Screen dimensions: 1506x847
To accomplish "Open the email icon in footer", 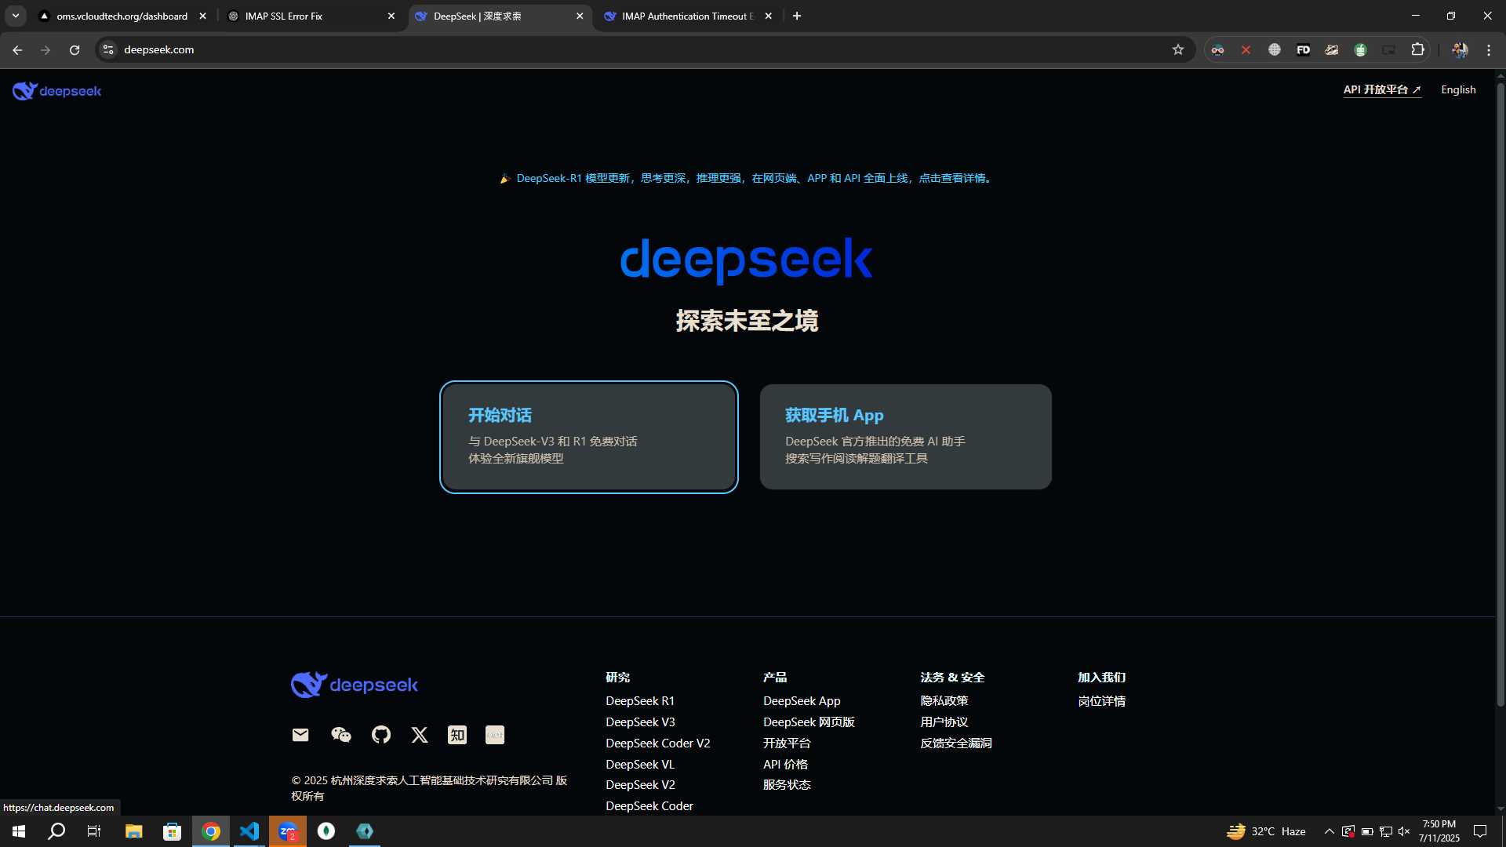I will pyautogui.click(x=300, y=735).
